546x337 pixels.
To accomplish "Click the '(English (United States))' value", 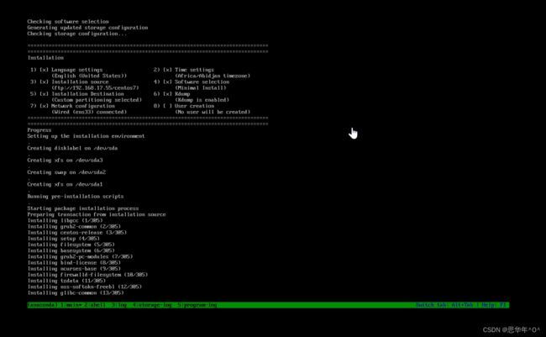I will (x=89, y=76).
